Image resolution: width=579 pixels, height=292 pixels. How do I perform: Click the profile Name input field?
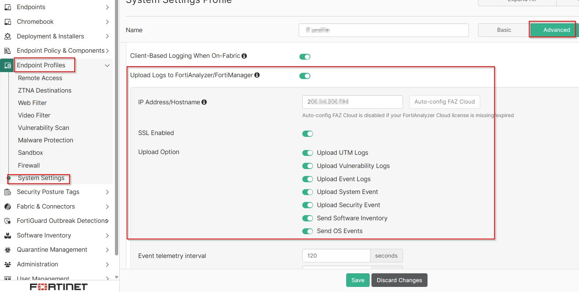coord(384,30)
